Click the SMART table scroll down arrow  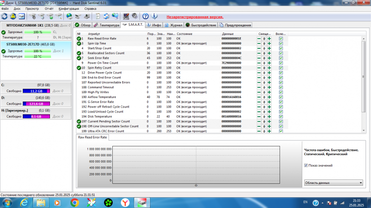pyautogui.click(x=364, y=131)
